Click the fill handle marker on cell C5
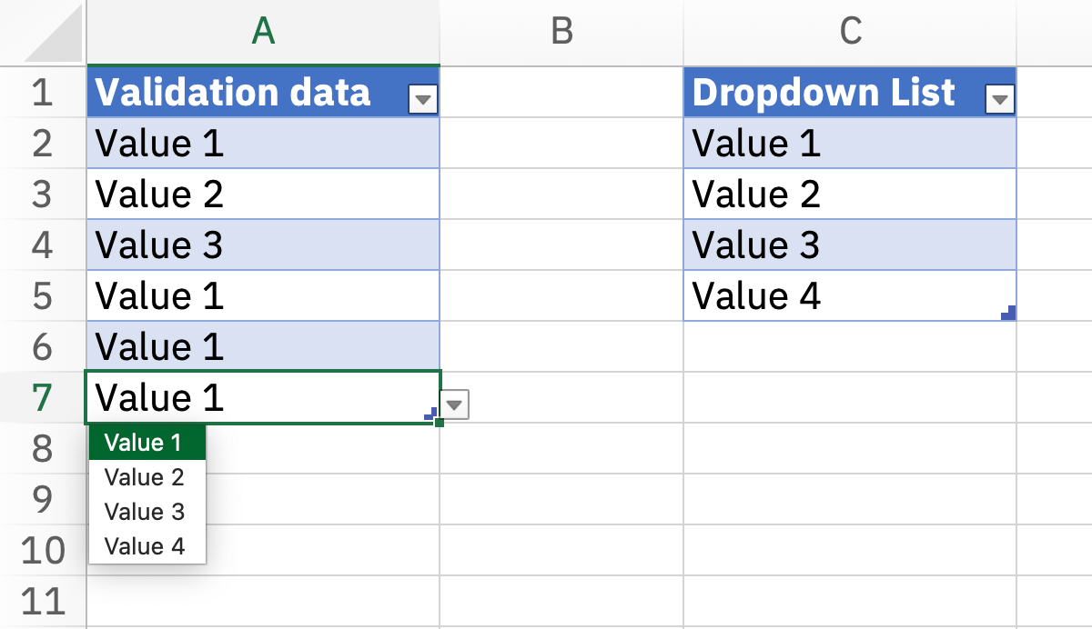 click(x=1009, y=313)
